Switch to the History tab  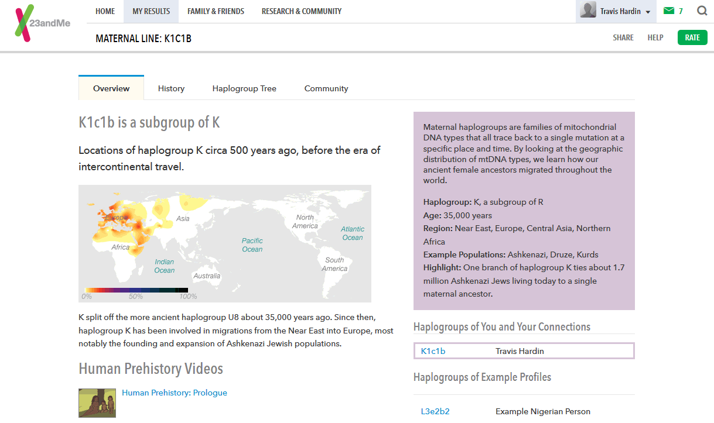point(171,88)
